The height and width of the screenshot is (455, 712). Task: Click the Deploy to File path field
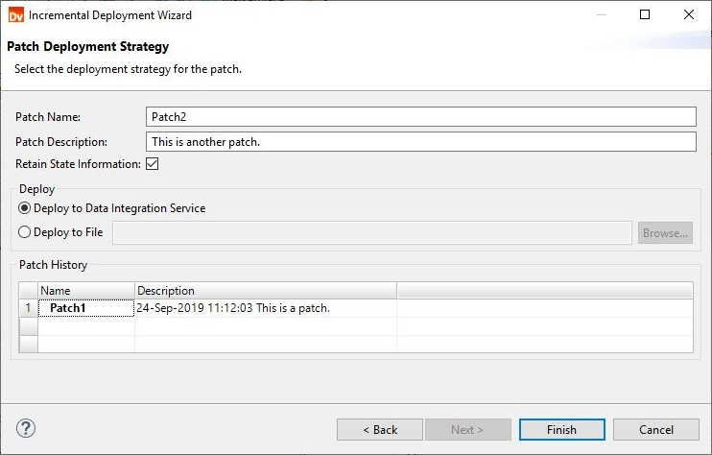pos(372,233)
